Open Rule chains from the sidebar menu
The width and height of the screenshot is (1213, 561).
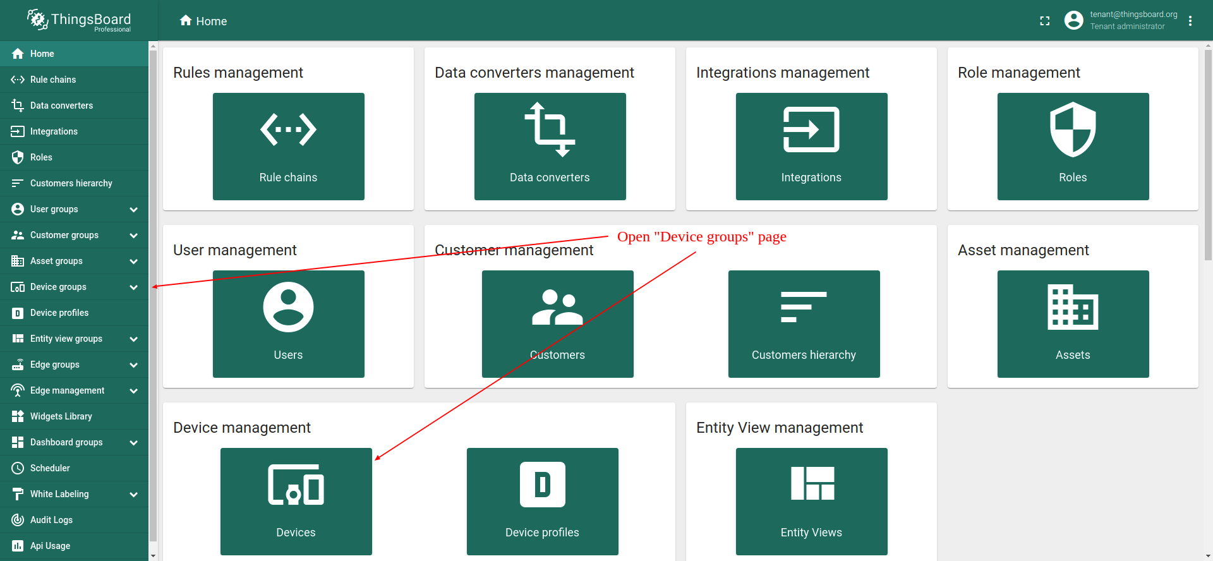tap(74, 80)
